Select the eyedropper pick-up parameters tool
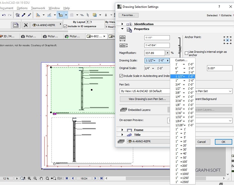Image resolution: width=234 pixels, height=185 pixels. pos(24,15)
